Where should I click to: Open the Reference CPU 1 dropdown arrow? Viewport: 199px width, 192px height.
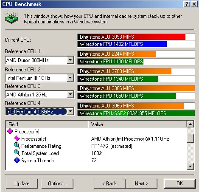(x=70, y=60)
